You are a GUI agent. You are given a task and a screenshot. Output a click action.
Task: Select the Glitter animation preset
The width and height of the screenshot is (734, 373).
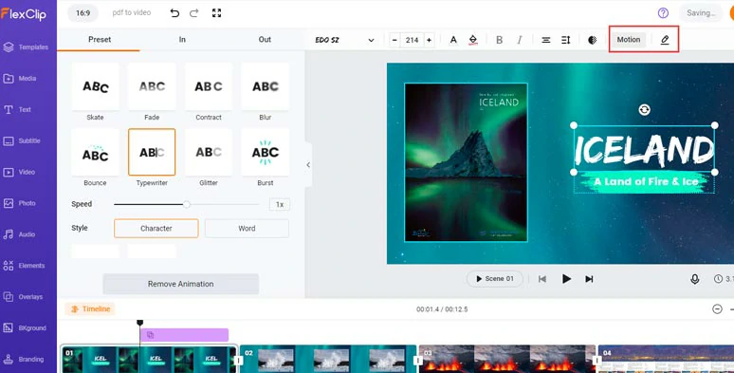coord(209,152)
